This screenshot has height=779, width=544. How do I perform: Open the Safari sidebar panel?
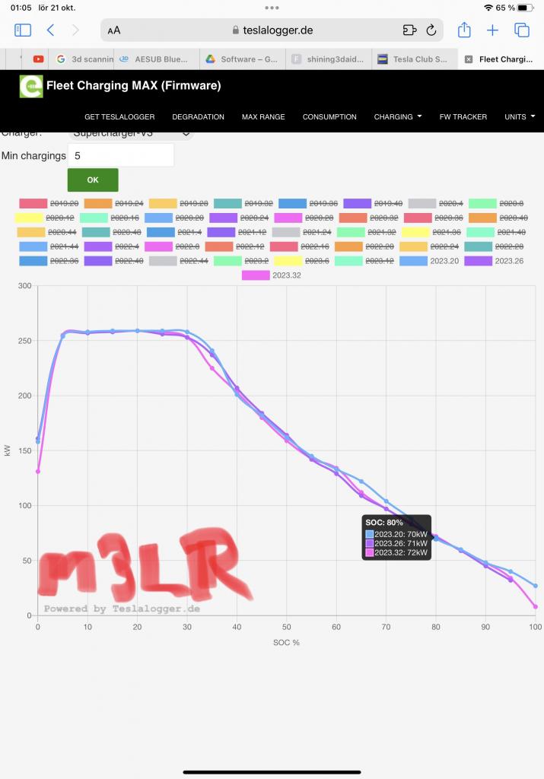pyautogui.click(x=23, y=30)
